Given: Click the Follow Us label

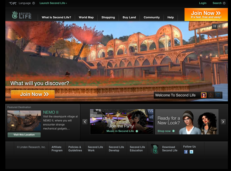Looking at the screenshot, I should 189,147.
